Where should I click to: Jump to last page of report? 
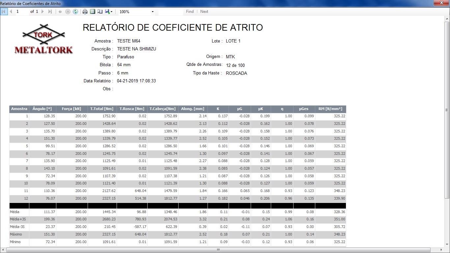coord(50,12)
